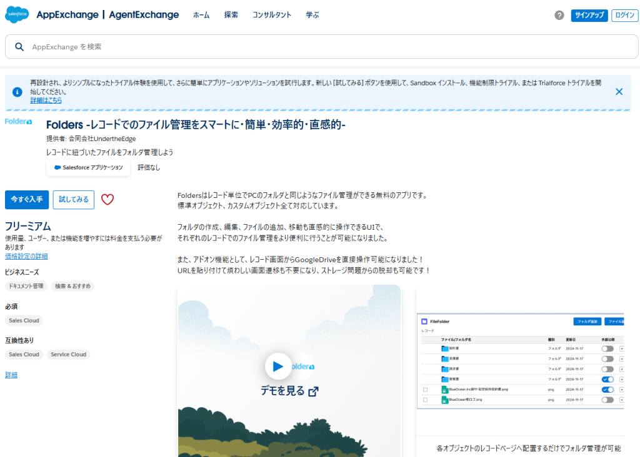This screenshot has width=640, height=457.
Task: Play the demo video
Action: click(278, 366)
